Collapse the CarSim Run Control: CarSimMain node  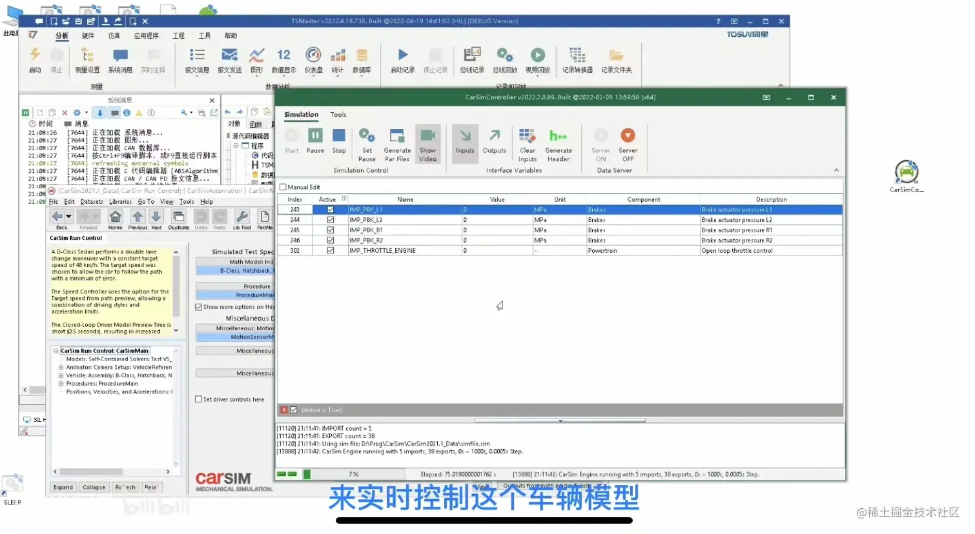tap(56, 351)
